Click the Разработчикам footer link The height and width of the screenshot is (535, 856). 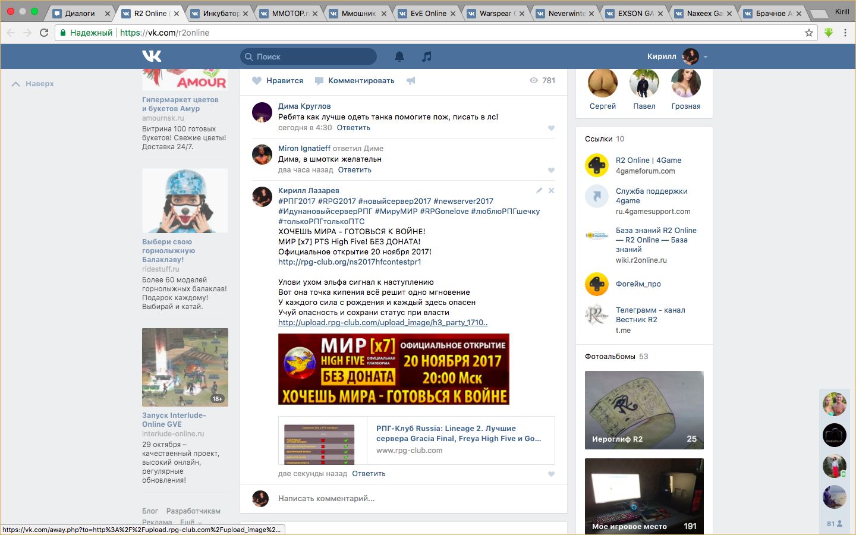193,511
